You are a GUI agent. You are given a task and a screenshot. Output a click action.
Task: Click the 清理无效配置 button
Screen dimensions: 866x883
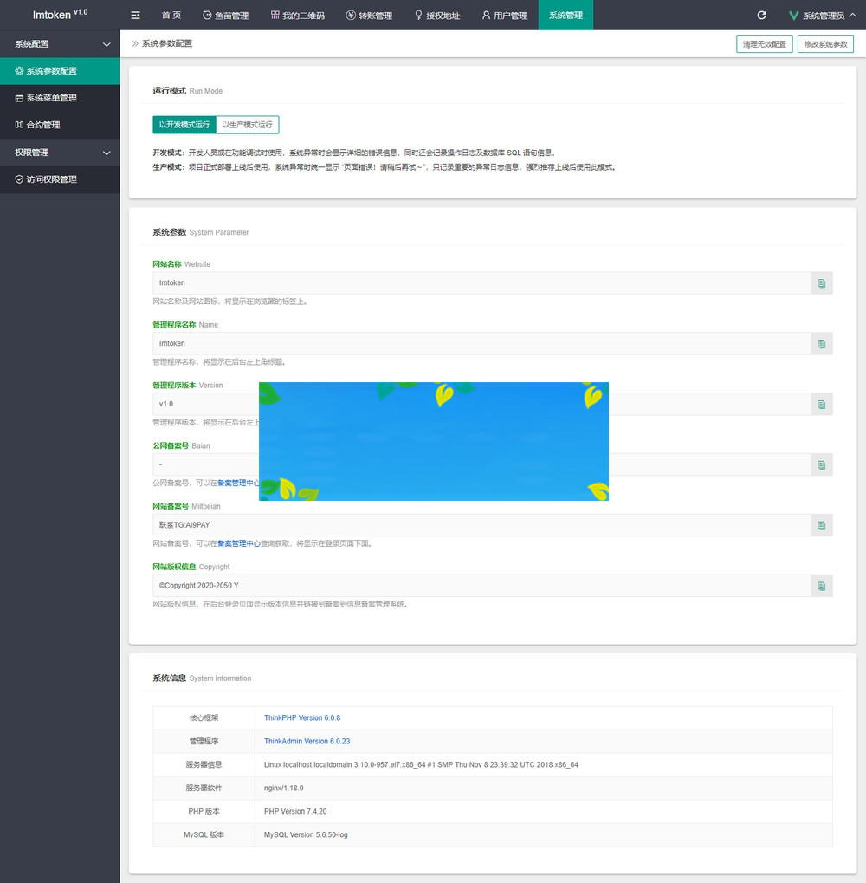pyautogui.click(x=764, y=44)
